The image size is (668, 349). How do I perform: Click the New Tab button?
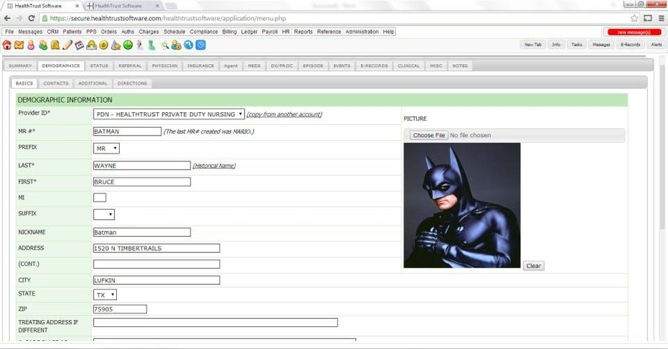[x=533, y=45]
